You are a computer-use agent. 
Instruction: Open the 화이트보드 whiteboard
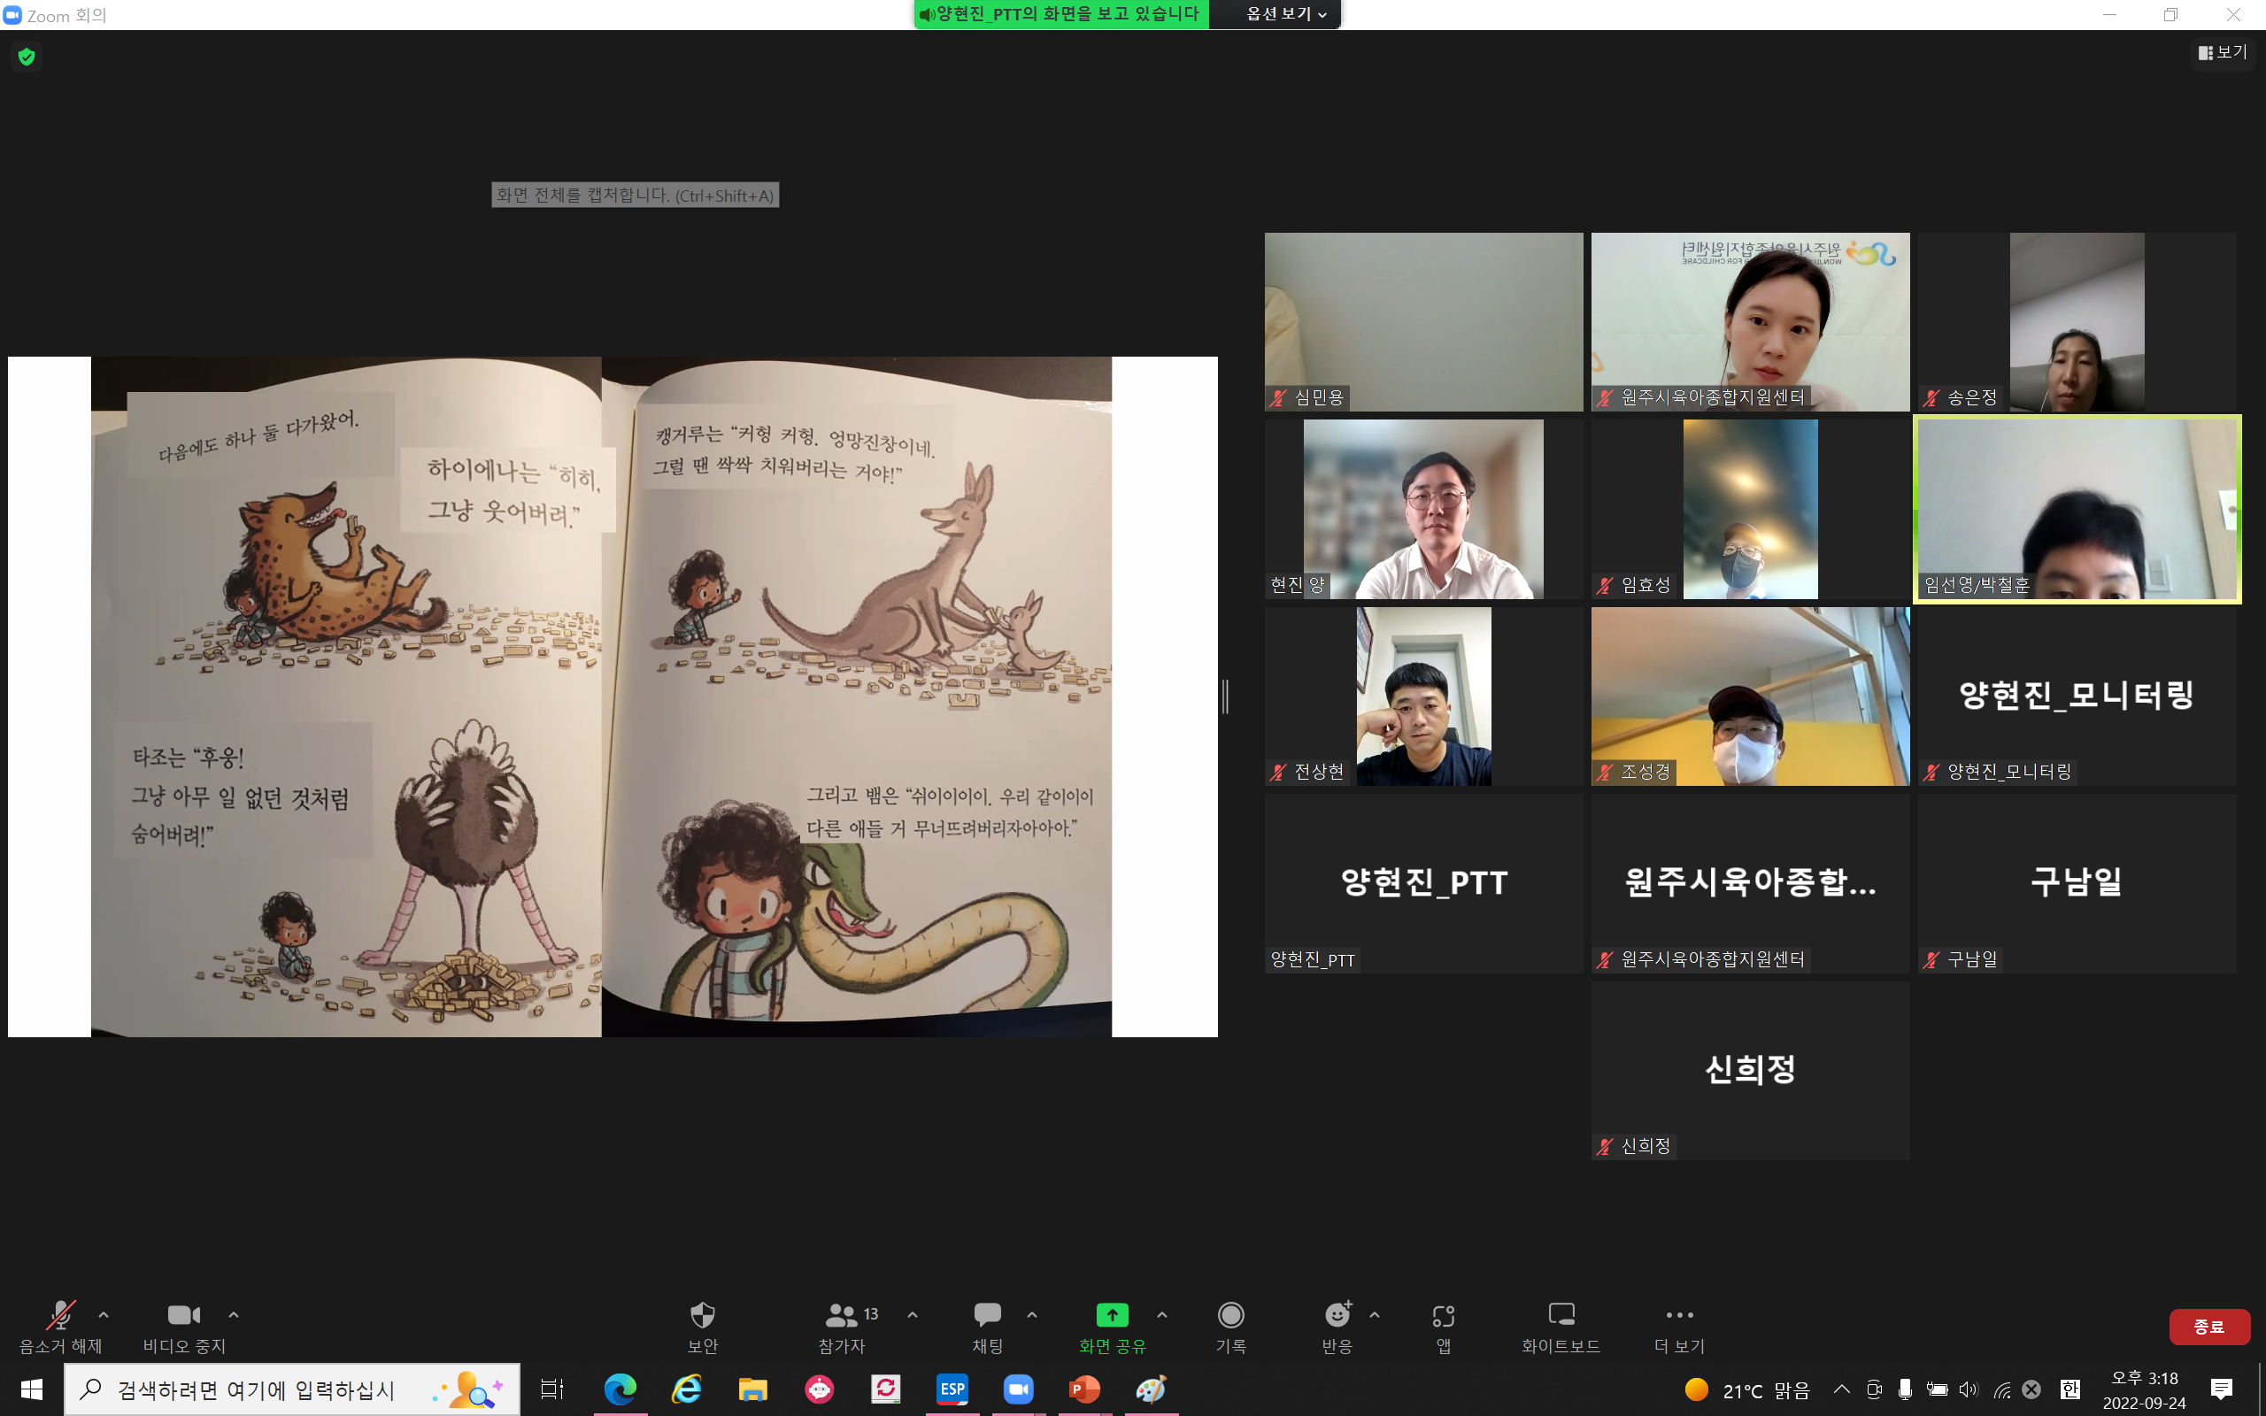tap(1561, 1327)
